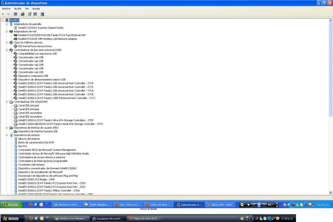Launch Firefox from the dark taskbar quick launch
The width and height of the screenshot is (333, 222).
[31, 218]
